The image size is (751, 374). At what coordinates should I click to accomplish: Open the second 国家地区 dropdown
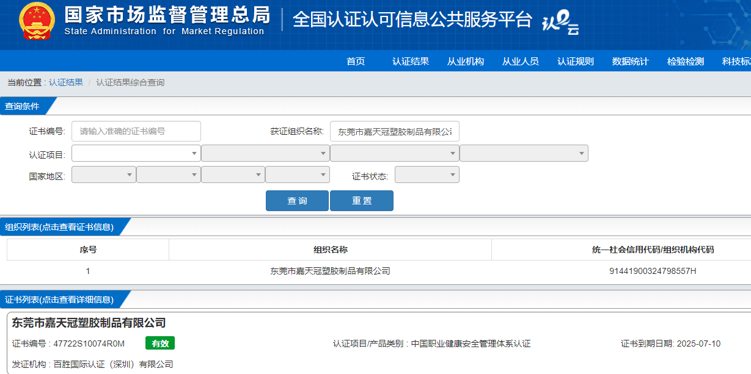169,174
